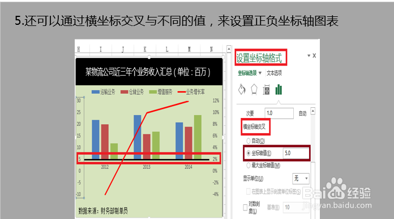Click the 数据来源: 财务部制单员 text
Viewport: 394px width, 219px height.
103,211
